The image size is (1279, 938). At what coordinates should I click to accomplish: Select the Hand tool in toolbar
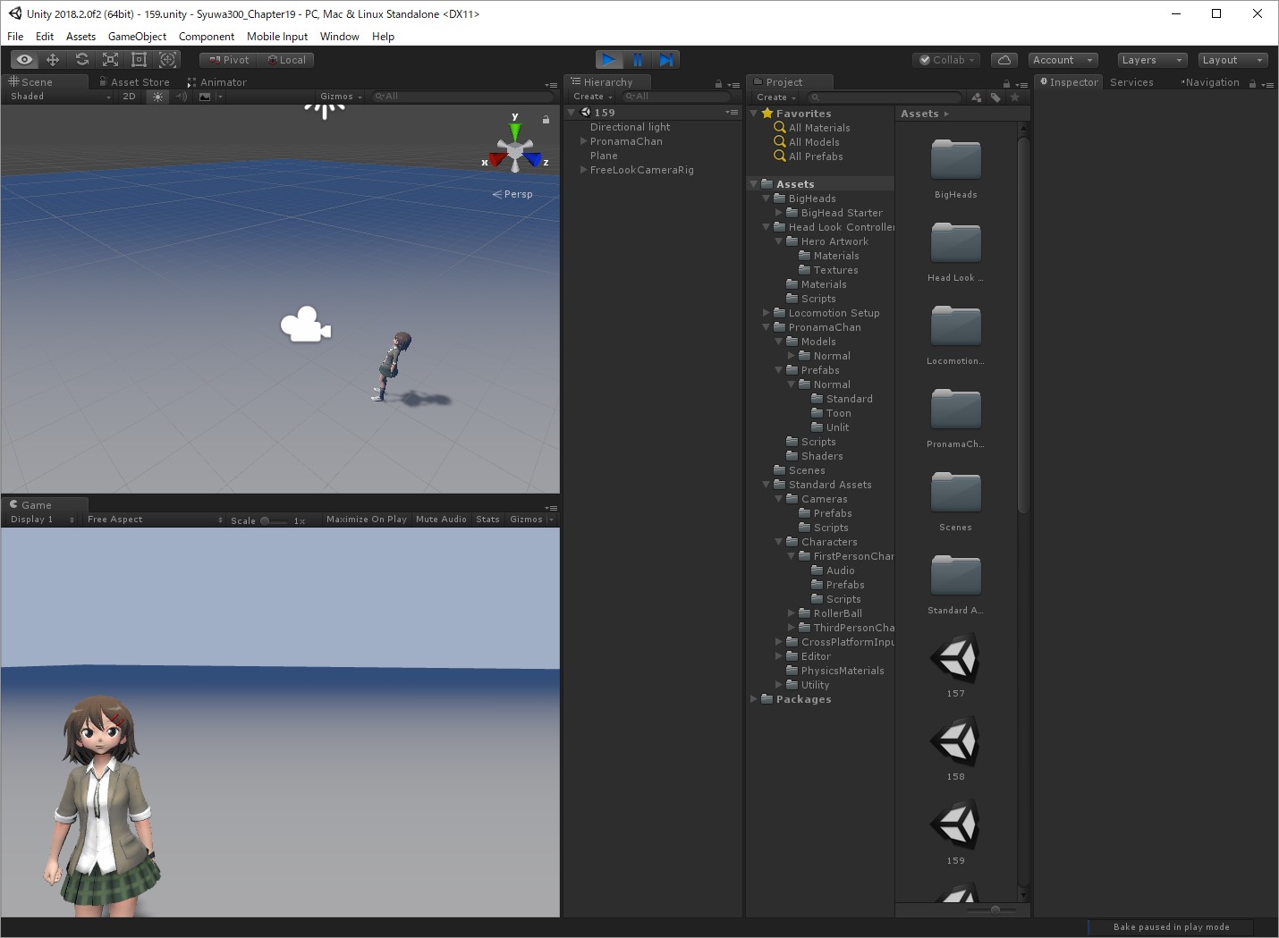(24, 60)
